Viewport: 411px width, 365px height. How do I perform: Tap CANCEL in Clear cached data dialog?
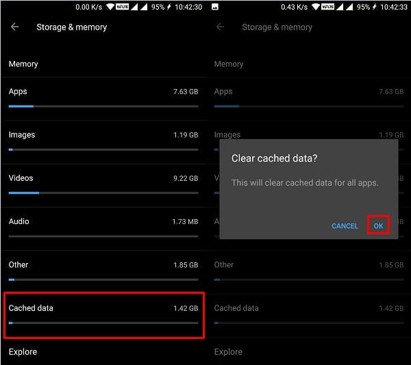[x=345, y=226]
